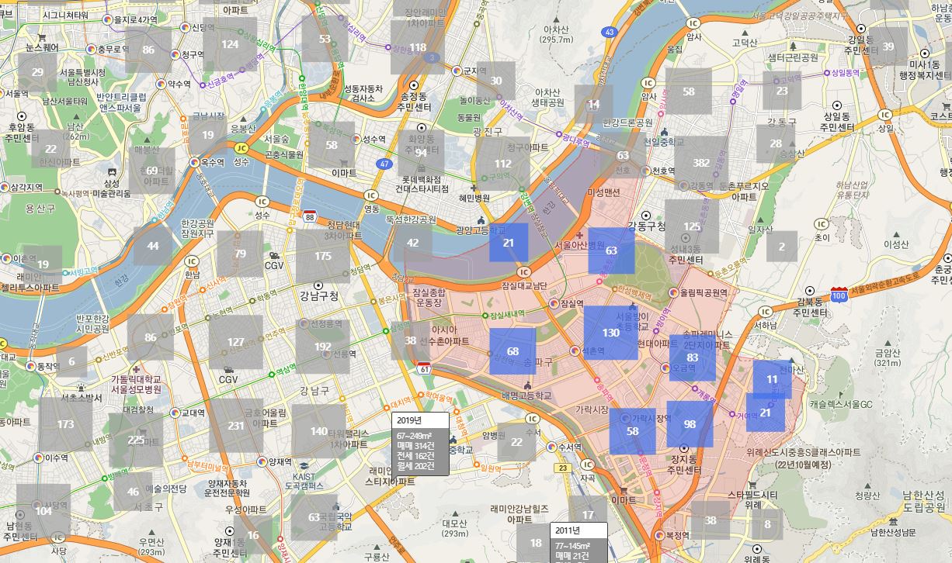This screenshot has width=952, height=563.
Task: Open the gray cluster marker 231
Action: [x=236, y=426]
